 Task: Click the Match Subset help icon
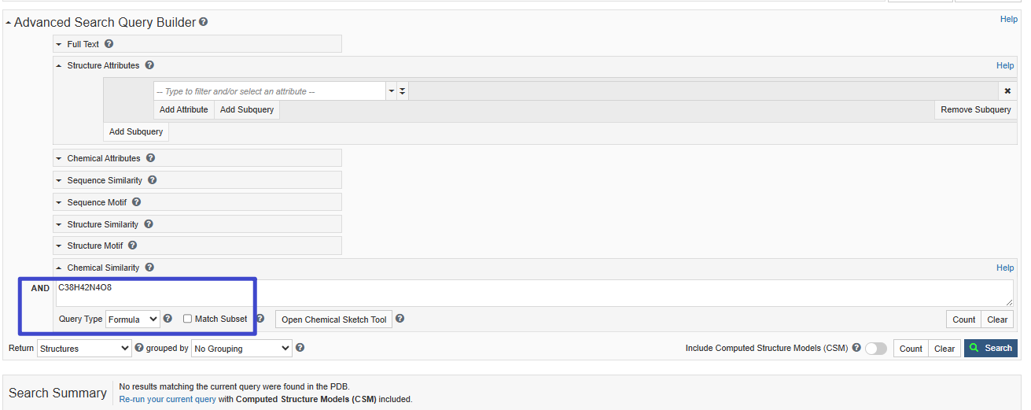pyautogui.click(x=260, y=319)
